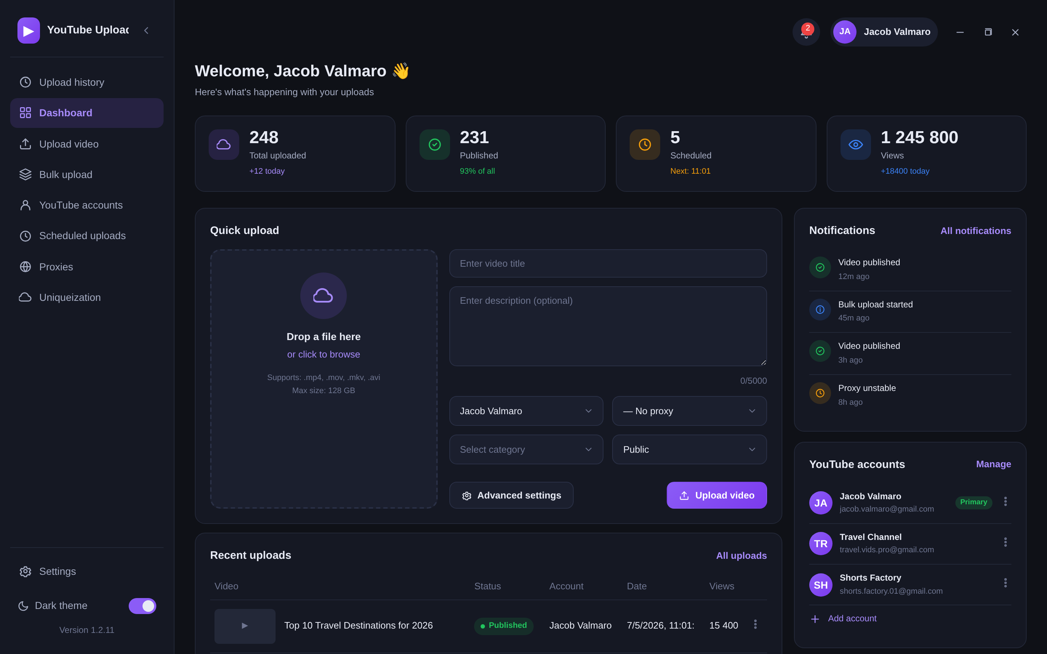Viewport: 1047px width, 654px height.
Task: Open Scheduled uploads in the sidebar
Action: point(87,236)
